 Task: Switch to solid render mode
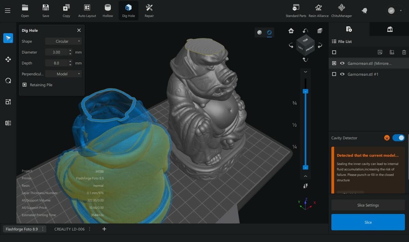tap(259, 32)
